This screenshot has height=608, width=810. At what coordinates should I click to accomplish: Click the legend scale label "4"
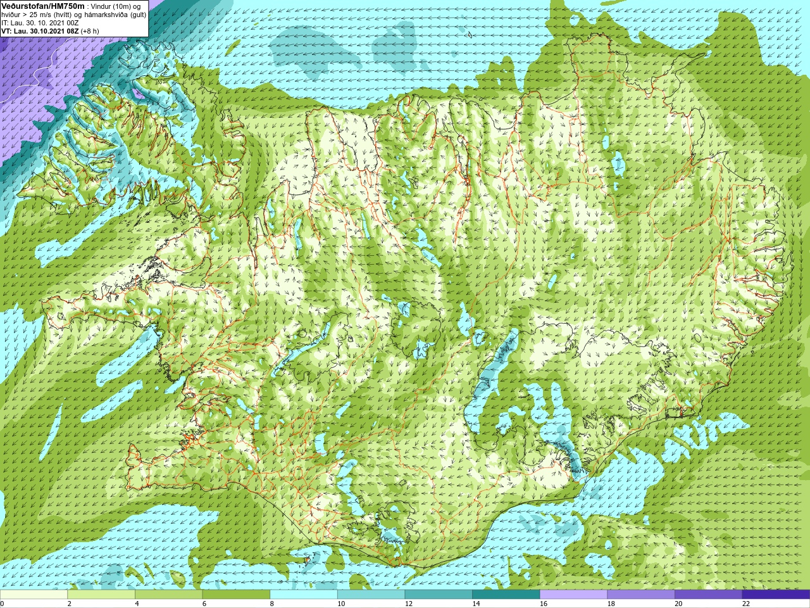pyautogui.click(x=137, y=604)
